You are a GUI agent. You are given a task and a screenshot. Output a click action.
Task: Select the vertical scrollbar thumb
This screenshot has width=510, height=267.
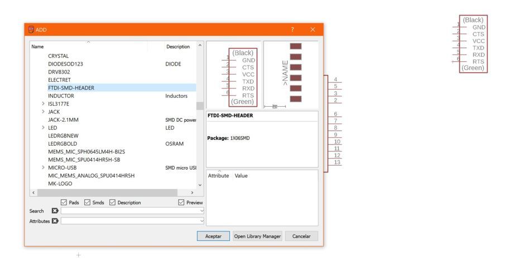200,106
